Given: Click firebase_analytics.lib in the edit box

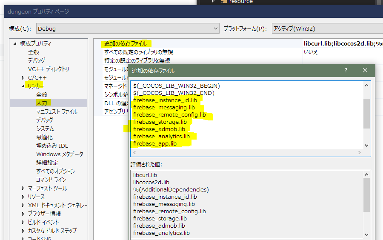Looking at the screenshot, I should pyautogui.click(x=161, y=137).
